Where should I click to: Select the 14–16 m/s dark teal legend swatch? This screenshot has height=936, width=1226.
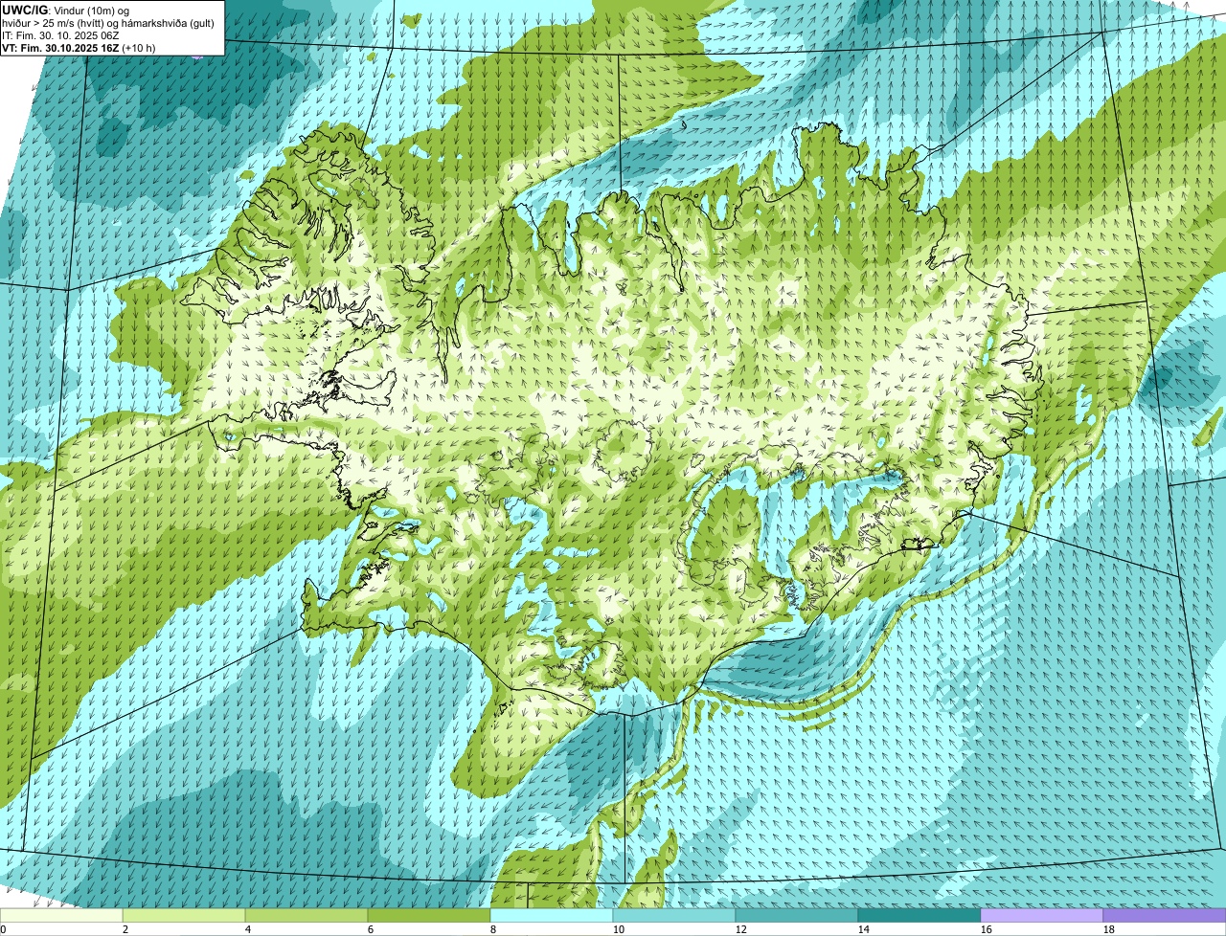coord(919,916)
